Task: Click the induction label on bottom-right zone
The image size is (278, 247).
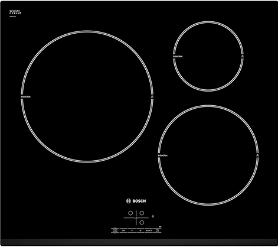Action: coord(163,155)
